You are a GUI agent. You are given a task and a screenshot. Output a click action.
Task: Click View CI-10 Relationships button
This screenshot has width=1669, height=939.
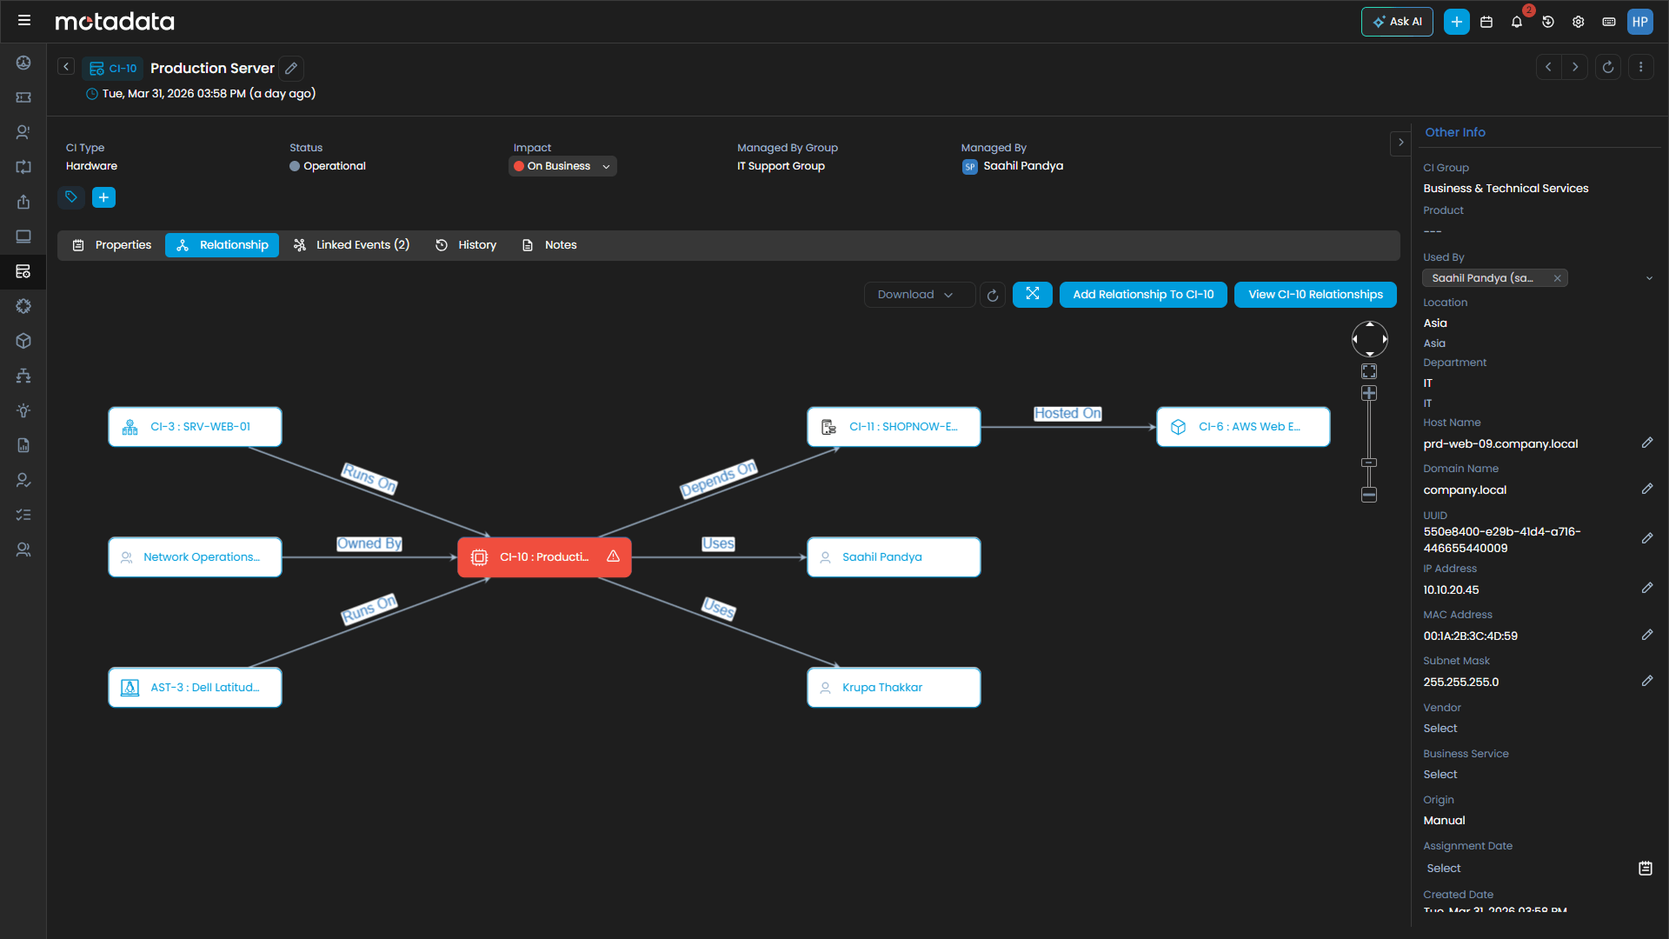pos(1314,295)
